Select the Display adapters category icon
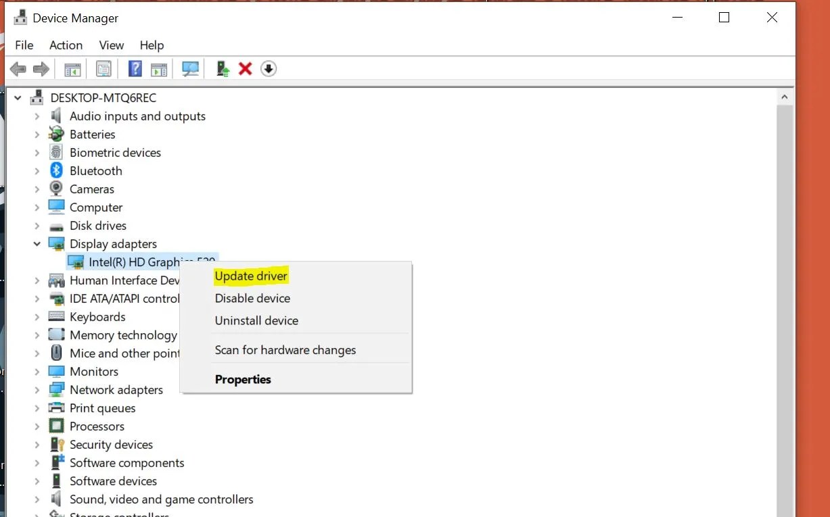This screenshot has width=830, height=517. coord(57,244)
